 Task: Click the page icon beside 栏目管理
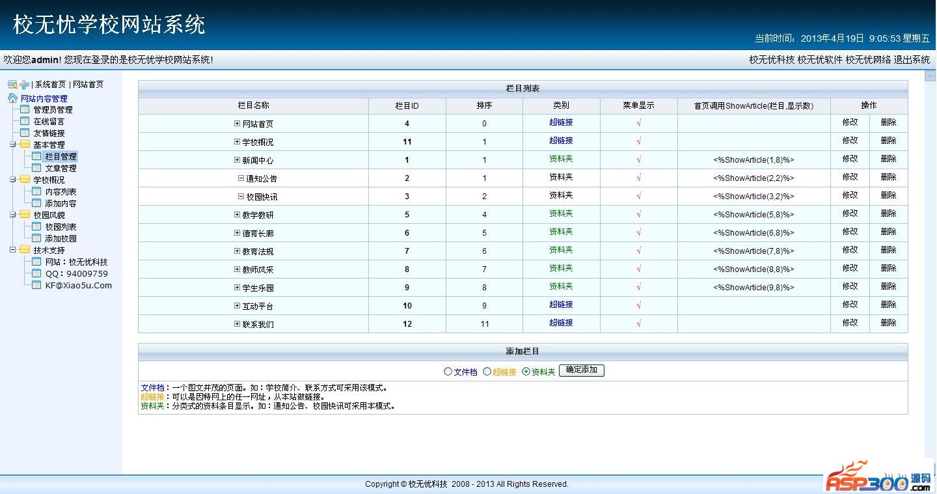click(x=37, y=156)
